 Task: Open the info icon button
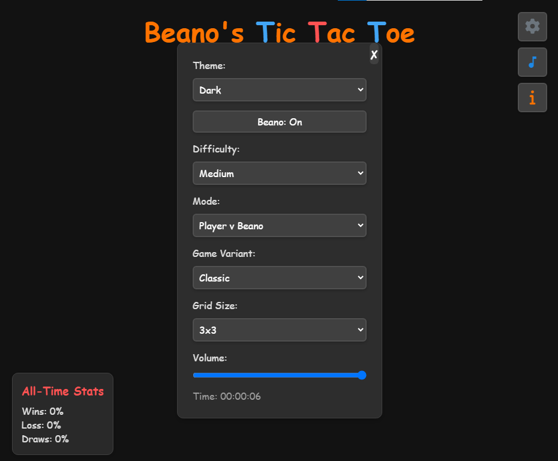(x=532, y=97)
